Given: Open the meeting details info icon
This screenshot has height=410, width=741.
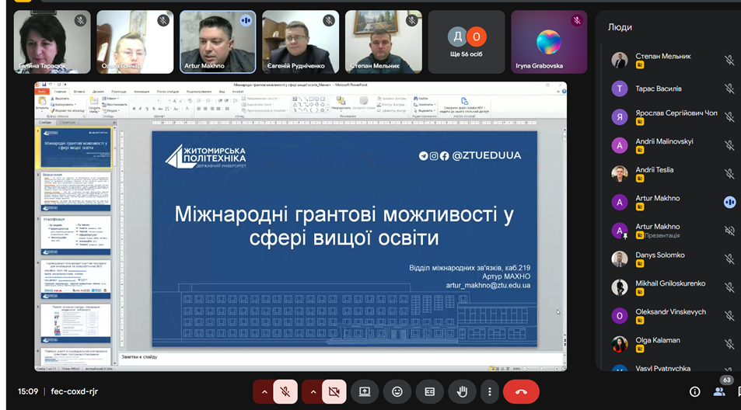Looking at the screenshot, I should tap(694, 391).
